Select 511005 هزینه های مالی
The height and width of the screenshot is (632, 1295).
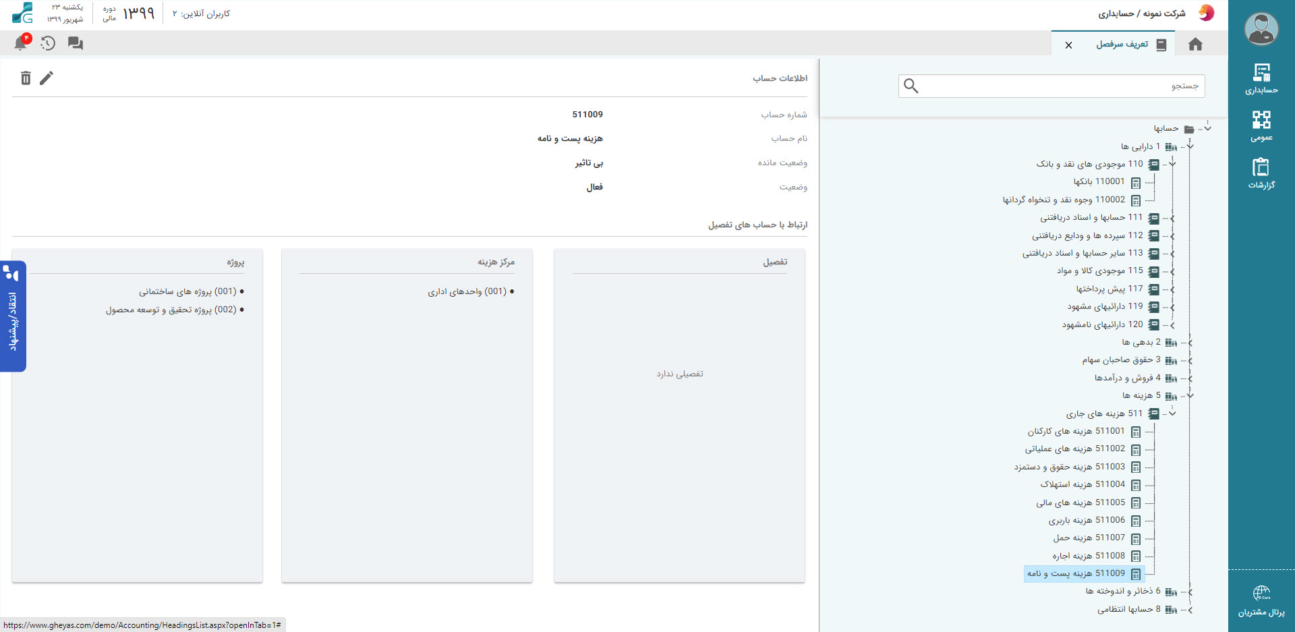(1081, 502)
